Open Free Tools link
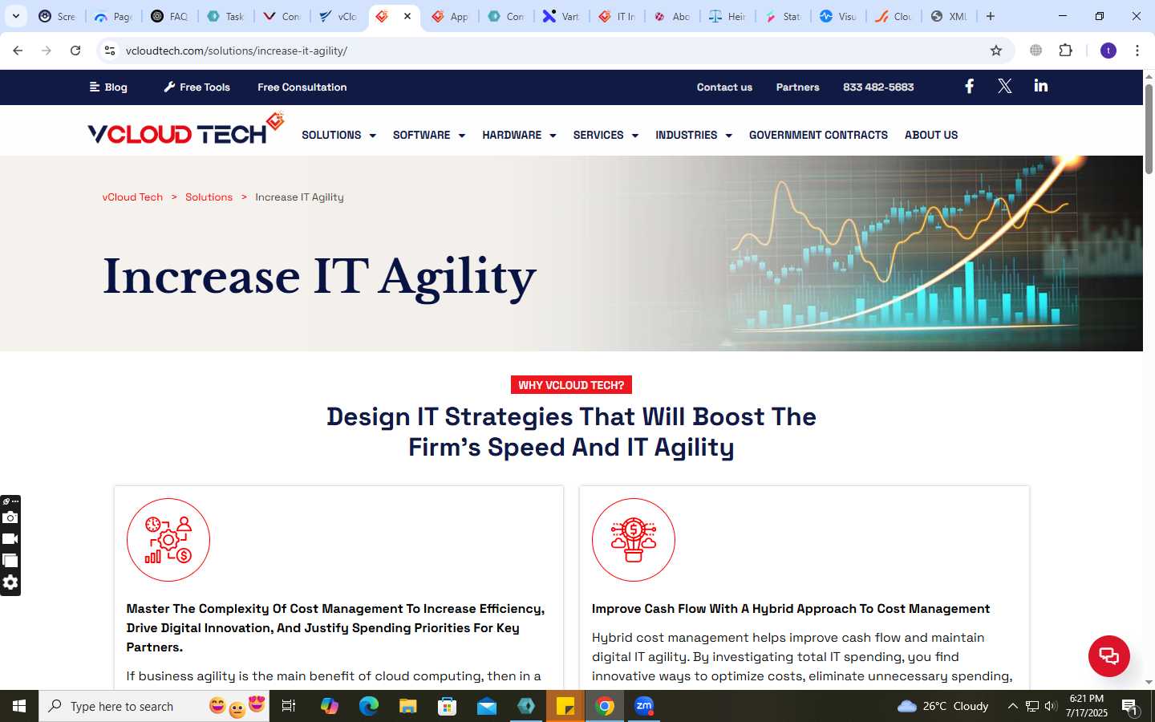This screenshot has height=722, width=1155. (x=197, y=87)
